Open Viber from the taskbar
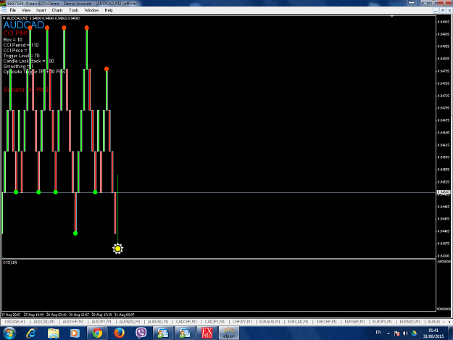The width and height of the screenshot is (453, 340). (141, 333)
